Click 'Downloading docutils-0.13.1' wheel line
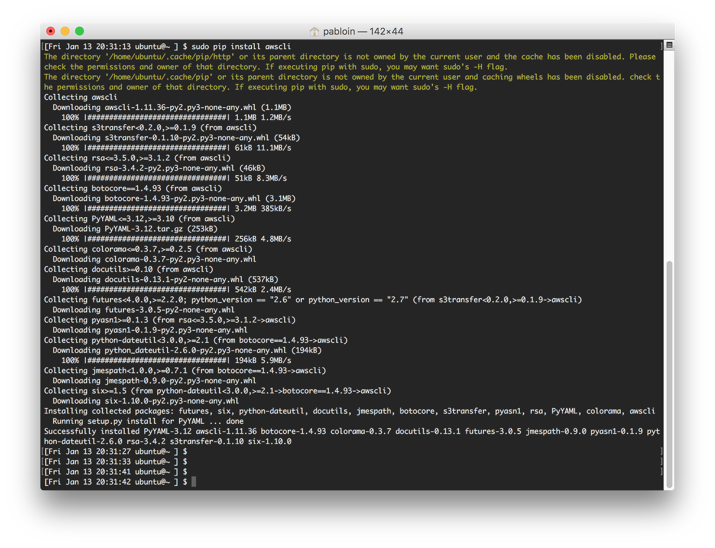This screenshot has width=715, height=548. click(x=165, y=279)
